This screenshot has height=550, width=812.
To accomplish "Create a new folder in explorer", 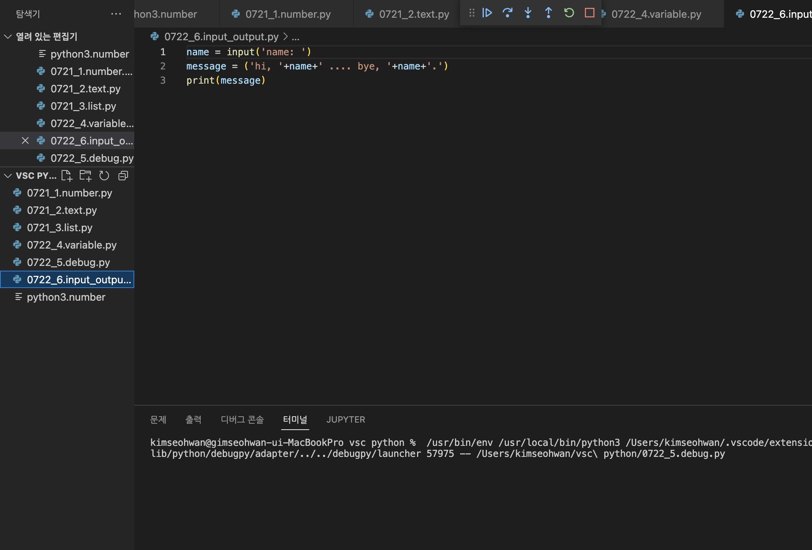I will pos(85,176).
